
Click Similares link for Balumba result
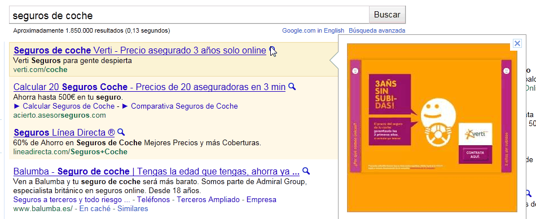[x=133, y=208]
